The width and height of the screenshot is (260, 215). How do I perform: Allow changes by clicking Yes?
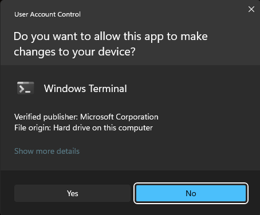72,193
